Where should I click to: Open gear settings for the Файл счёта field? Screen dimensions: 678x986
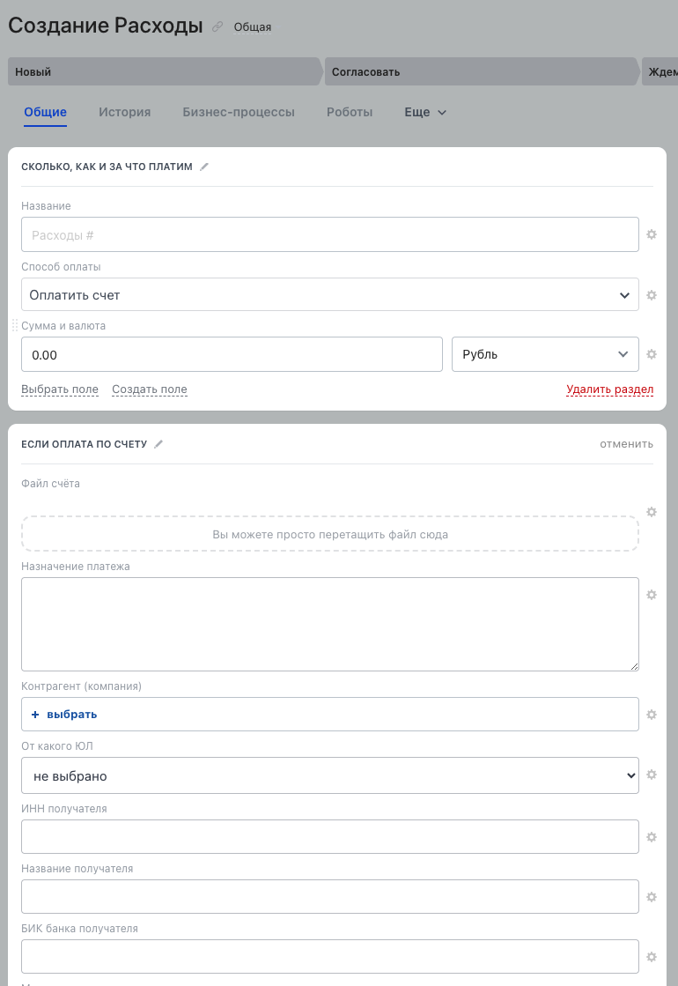(x=652, y=512)
